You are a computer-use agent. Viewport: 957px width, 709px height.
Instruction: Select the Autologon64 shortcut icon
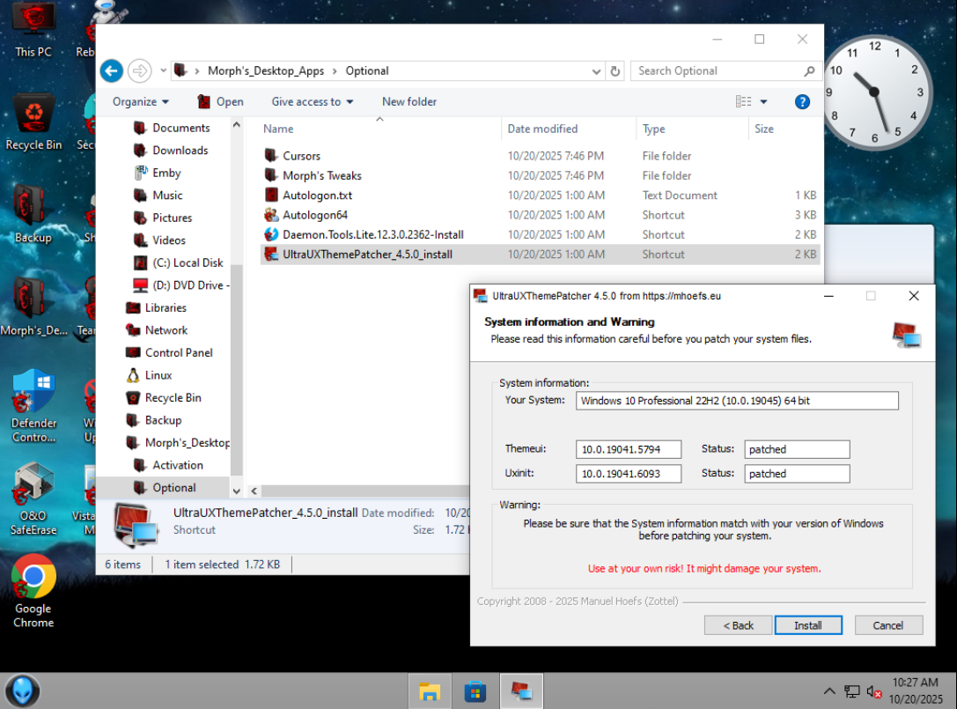[271, 214]
